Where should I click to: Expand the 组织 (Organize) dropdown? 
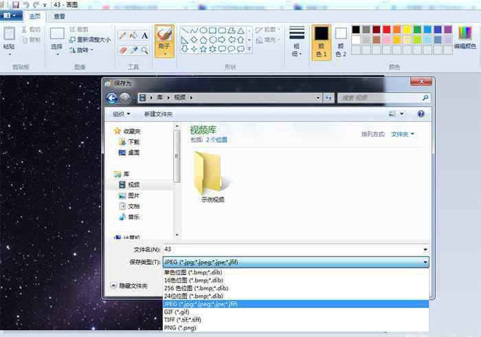pyautogui.click(x=121, y=113)
